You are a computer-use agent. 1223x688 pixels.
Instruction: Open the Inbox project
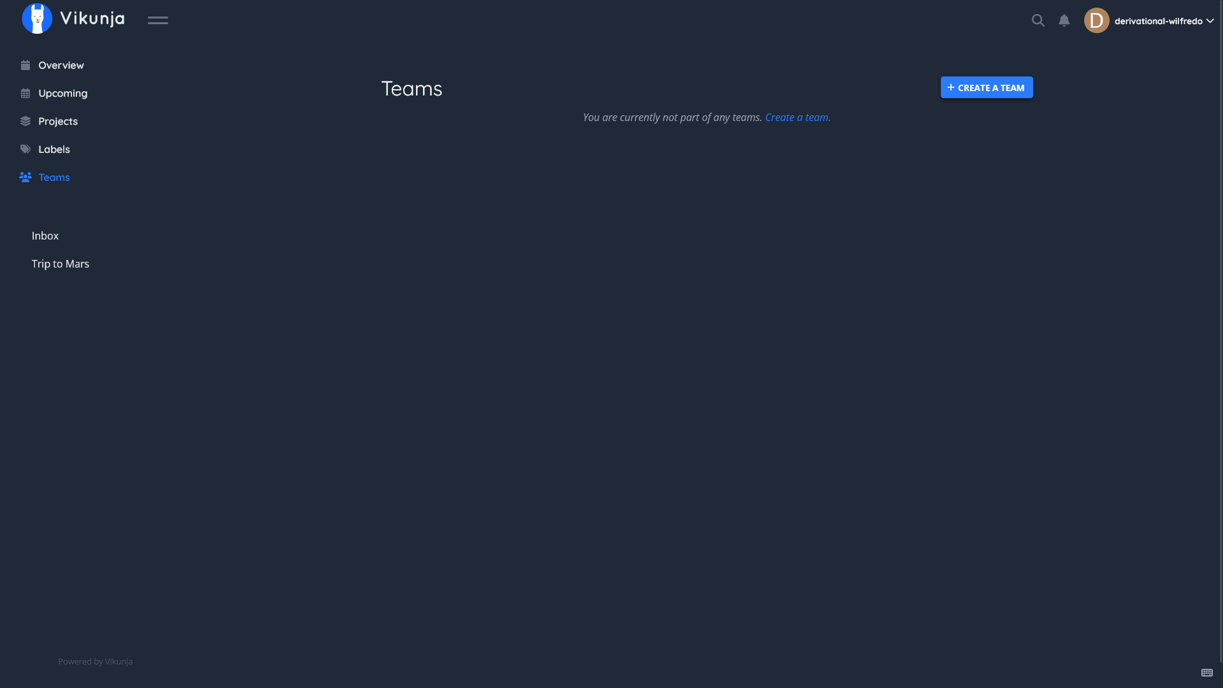pyautogui.click(x=45, y=236)
